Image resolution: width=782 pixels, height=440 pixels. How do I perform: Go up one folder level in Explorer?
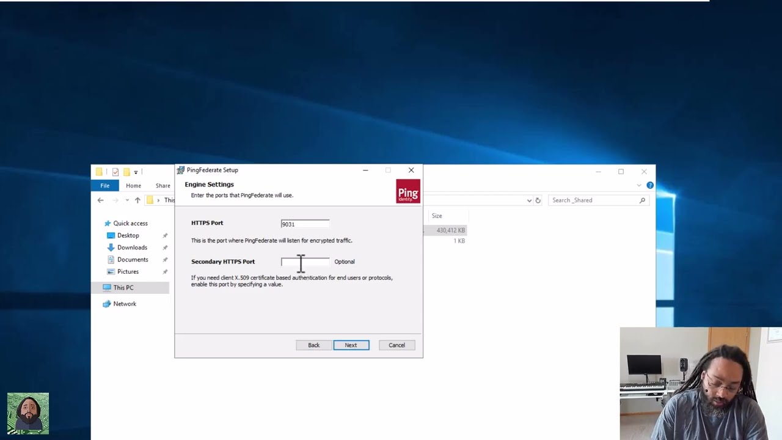point(137,200)
